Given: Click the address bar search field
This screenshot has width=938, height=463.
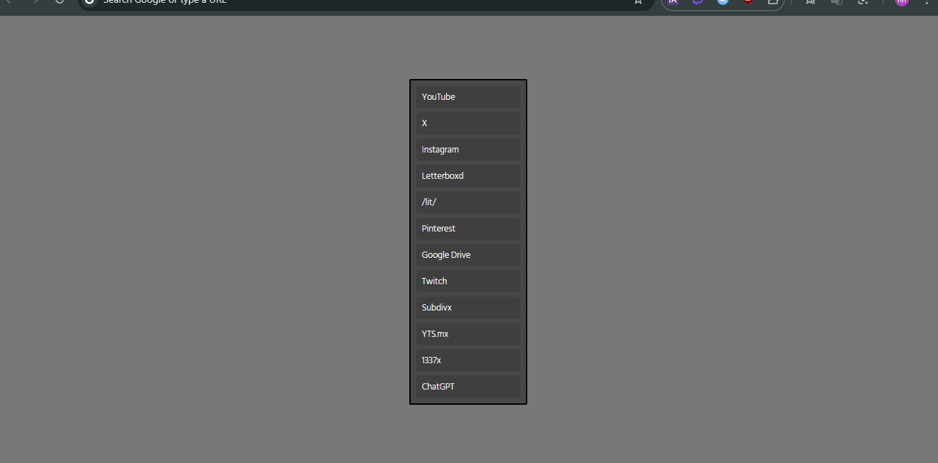Looking at the screenshot, I should (x=347, y=2).
